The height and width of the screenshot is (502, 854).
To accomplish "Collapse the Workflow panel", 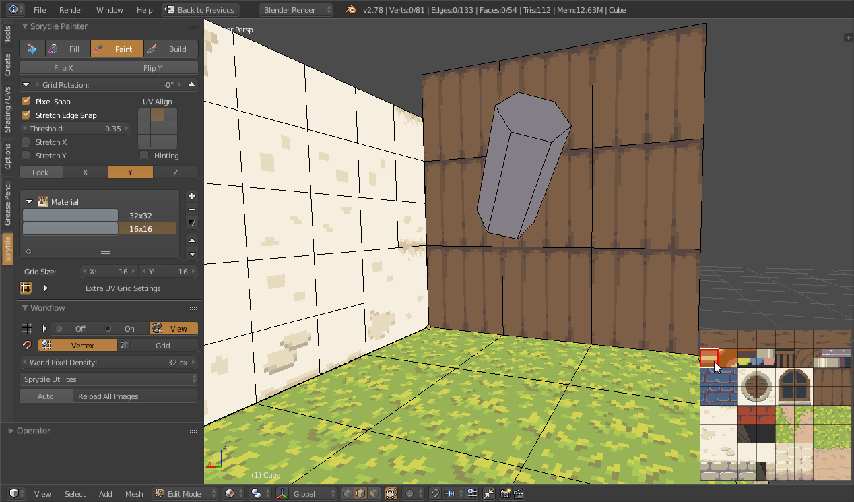I will [x=25, y=308].
